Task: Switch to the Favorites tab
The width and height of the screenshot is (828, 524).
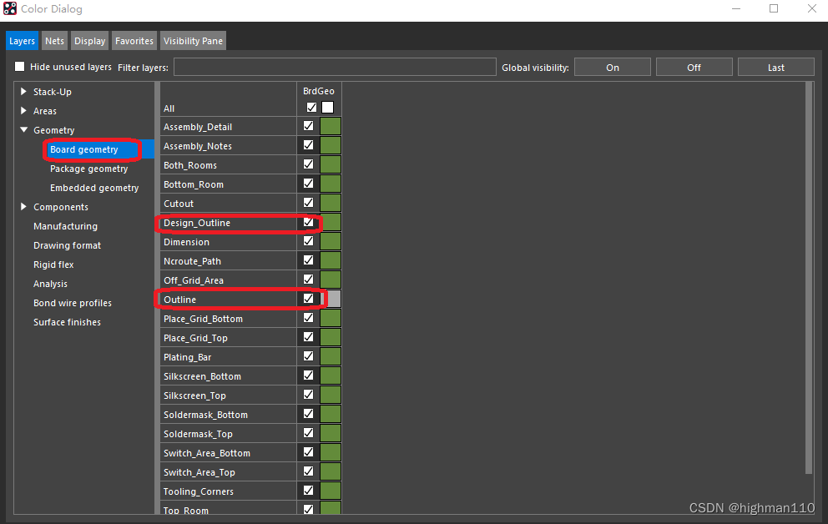Action: tap(134, 41)
